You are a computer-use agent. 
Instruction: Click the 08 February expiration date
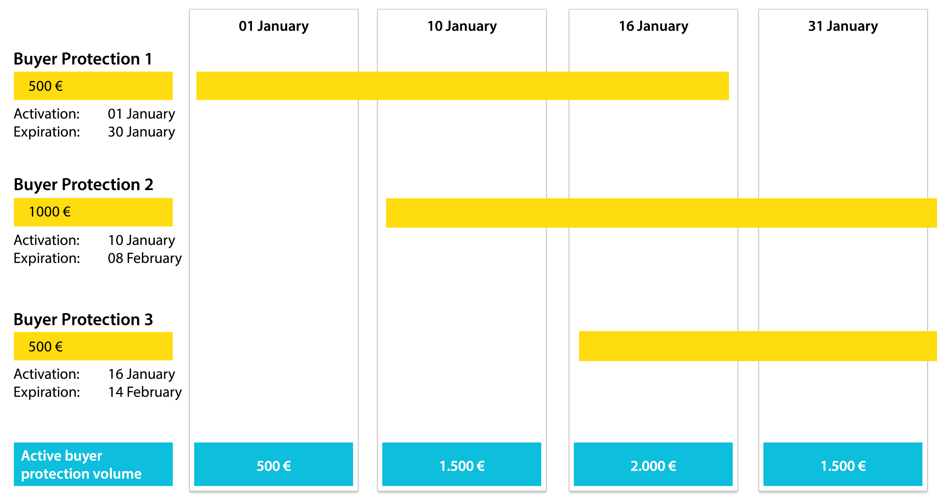click(x=145, y=258)
